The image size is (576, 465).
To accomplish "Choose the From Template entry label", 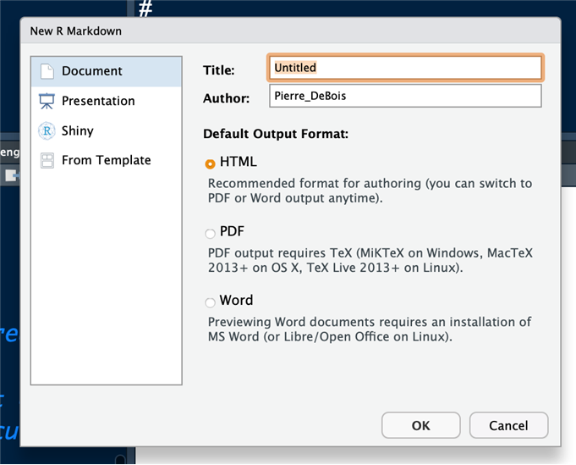I will pos(106,160).
